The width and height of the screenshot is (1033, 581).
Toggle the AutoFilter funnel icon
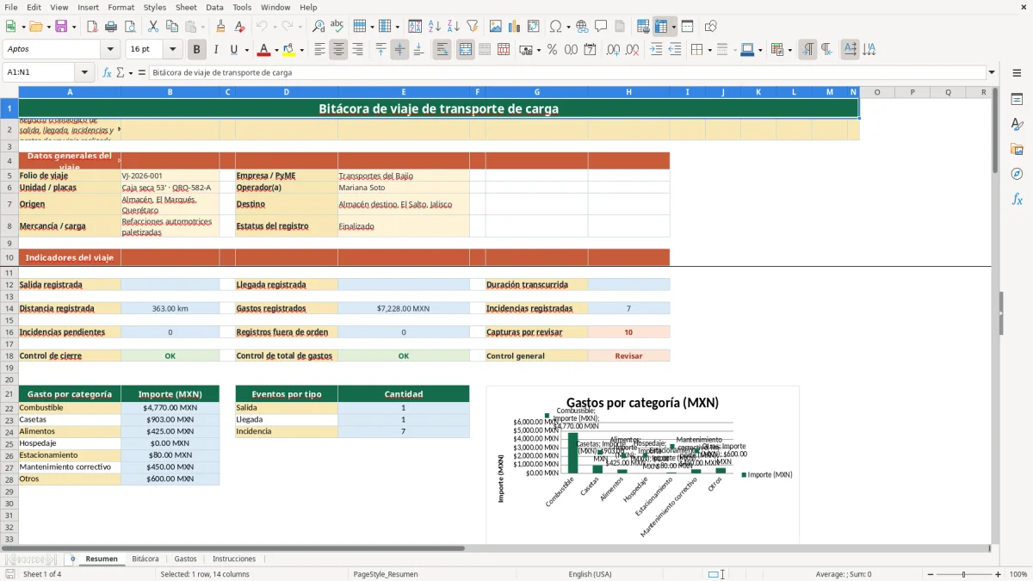click(472, 27)
